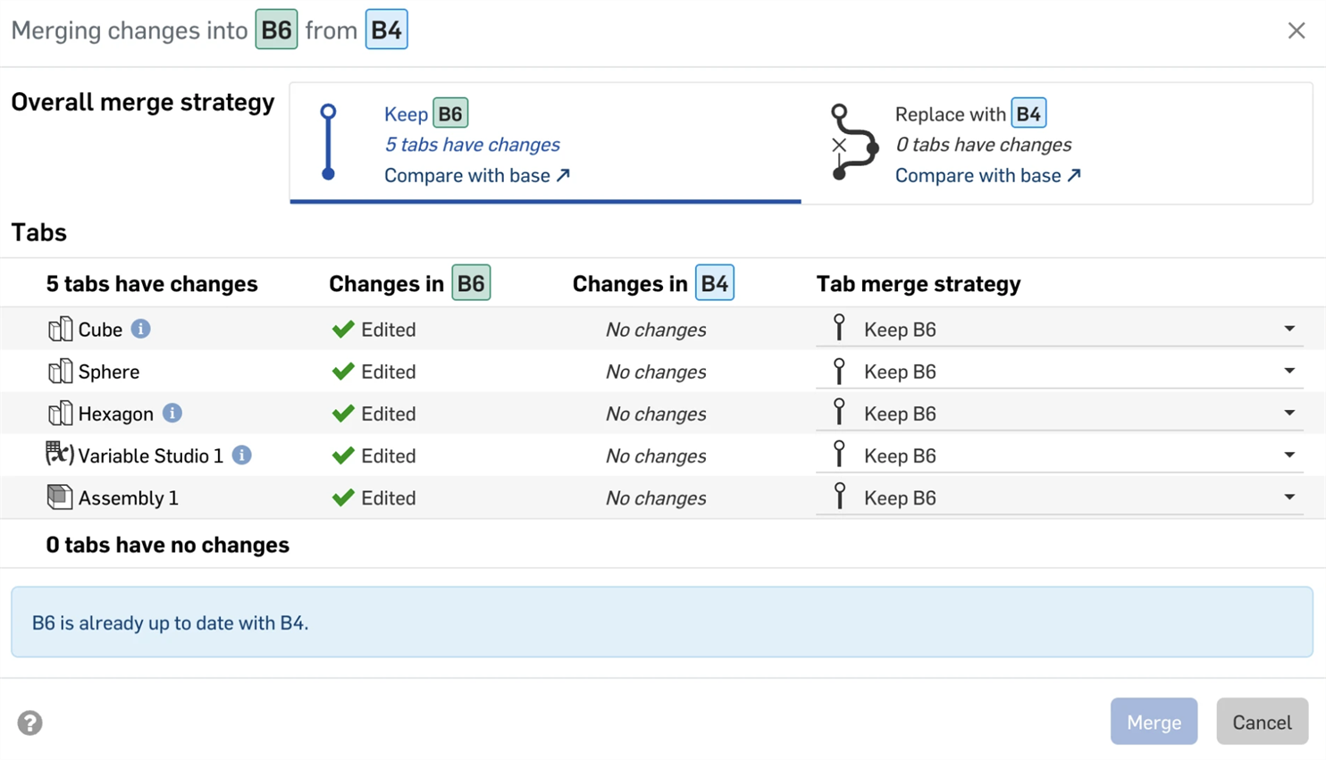
Task: Select the Keep B6 overall strategy
Action: coord(545,143)
